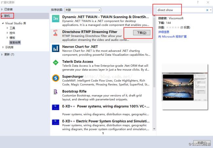
Task: Click the 下载(D) download button
Action: (x=142, y=33)
